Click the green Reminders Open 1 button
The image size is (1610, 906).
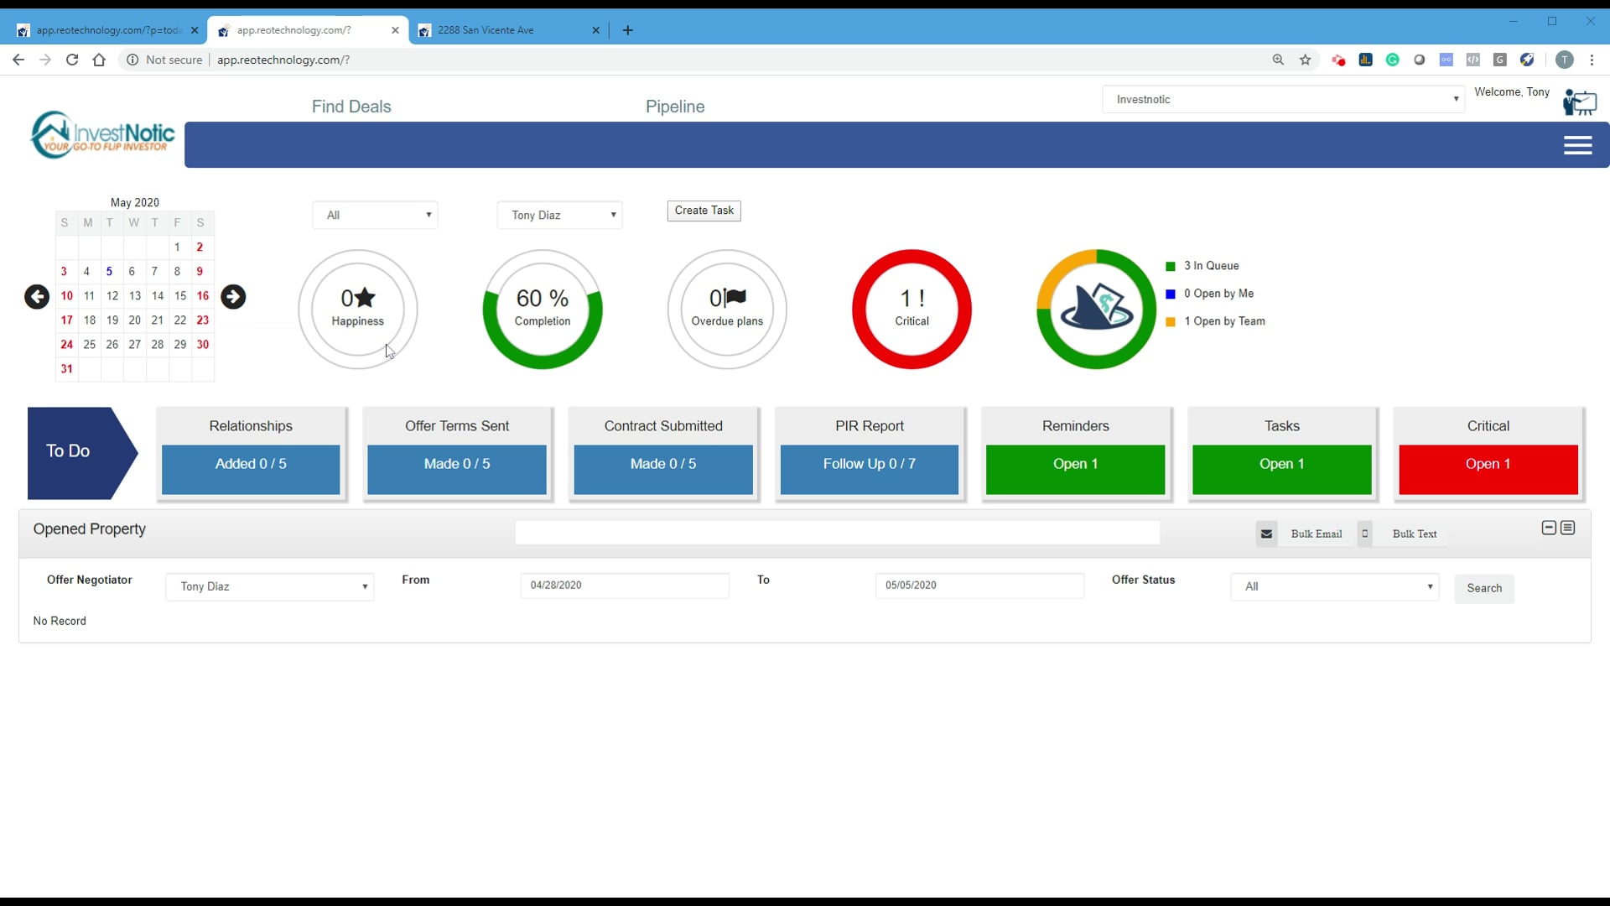[1076, 469]
